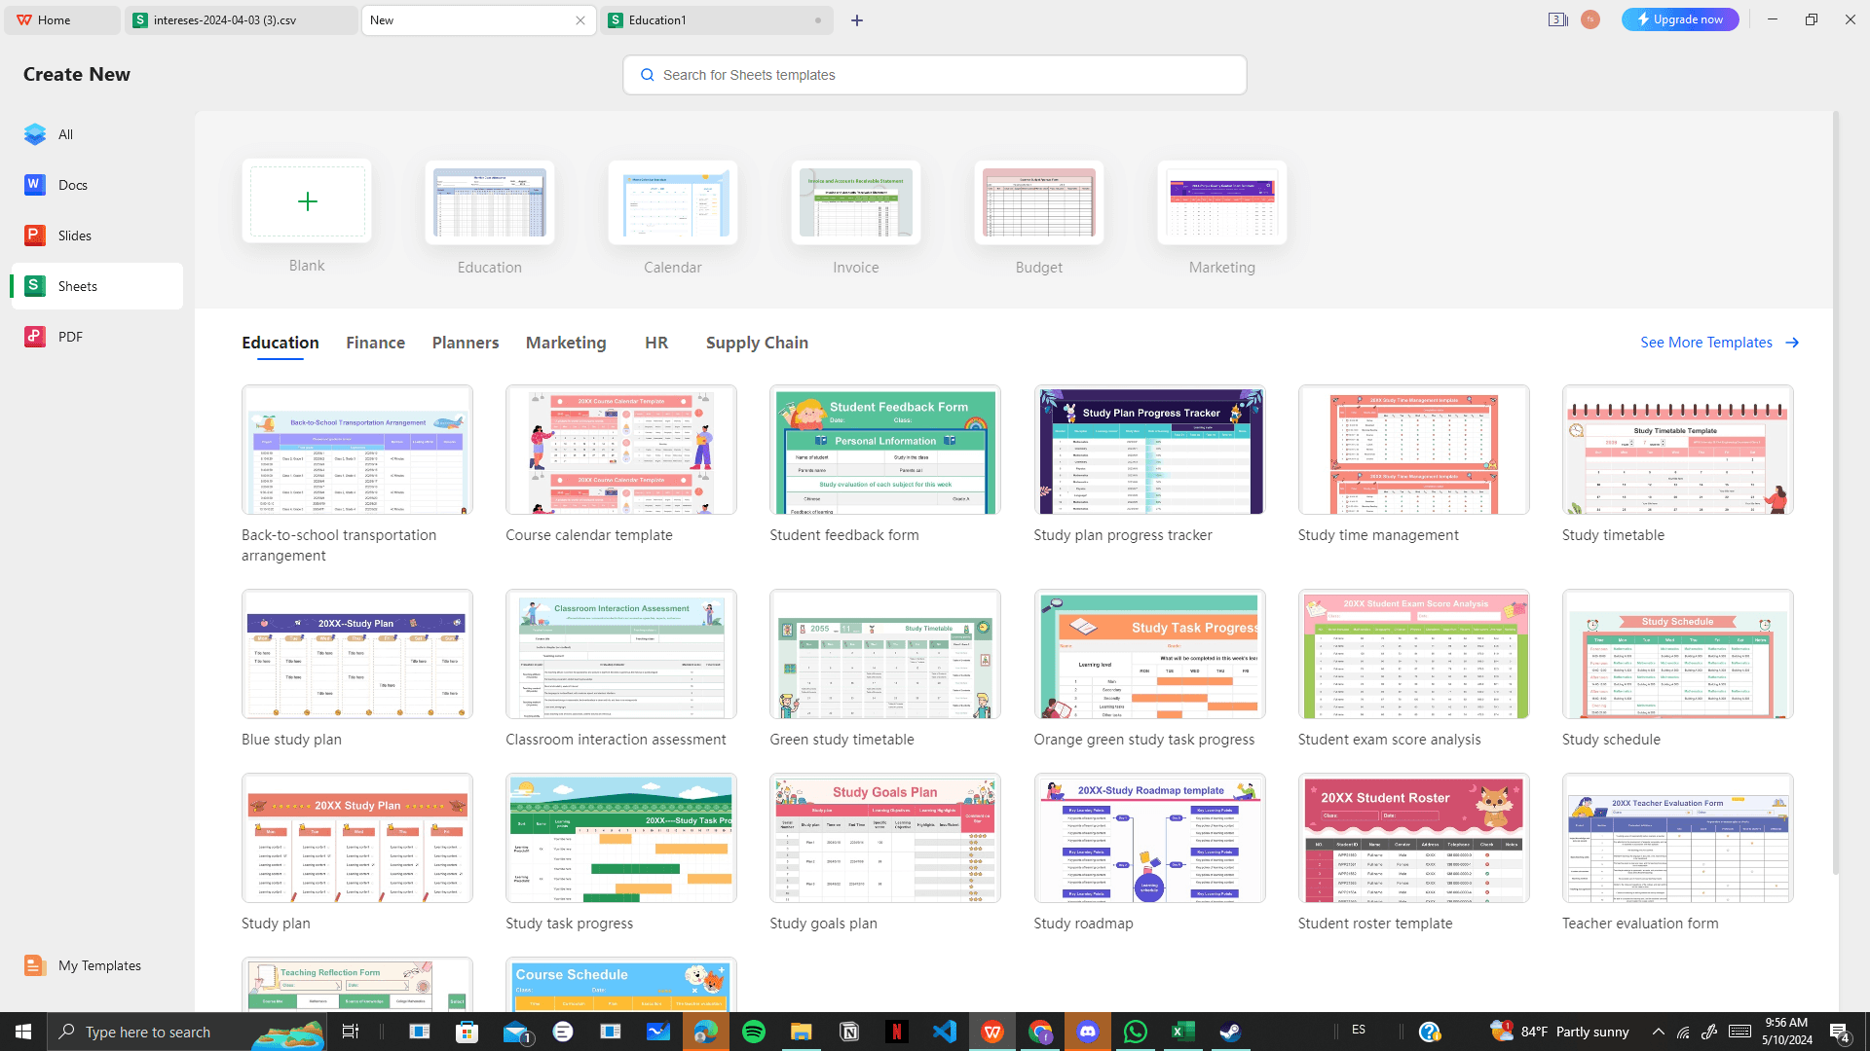Expand the system tray hidden icons chevron
This screenshot has height=1051, width=1870.
click(x=1658, y=1032)
